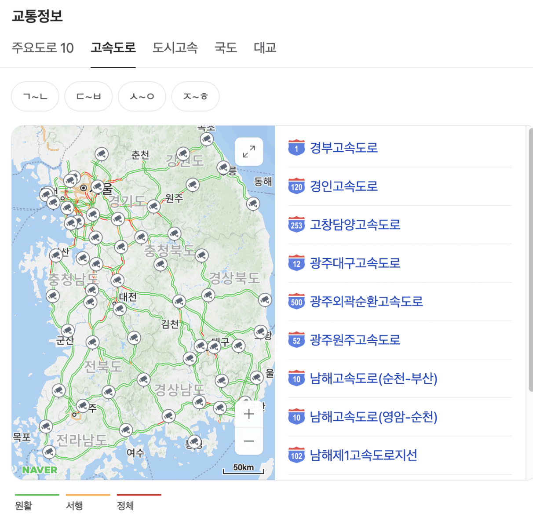The image size is (533, 517).
Task: Click the route 1 shield icon
Action: pyautogui.click(x=296, y=148)
